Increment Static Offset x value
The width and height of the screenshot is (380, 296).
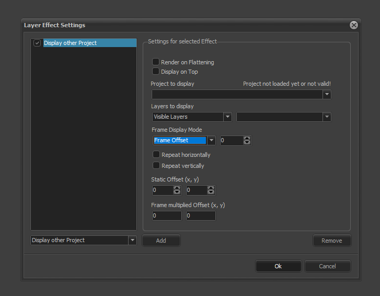(177, 188)
